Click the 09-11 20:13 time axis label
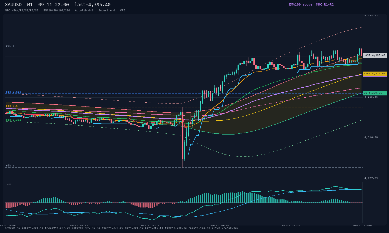389x233 pixels. (x=150, y=226)
